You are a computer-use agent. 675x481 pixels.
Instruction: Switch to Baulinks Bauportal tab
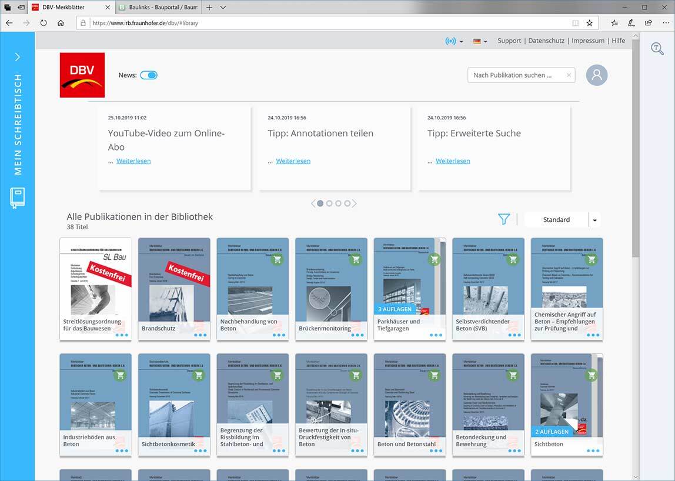[x=158, y=7]
